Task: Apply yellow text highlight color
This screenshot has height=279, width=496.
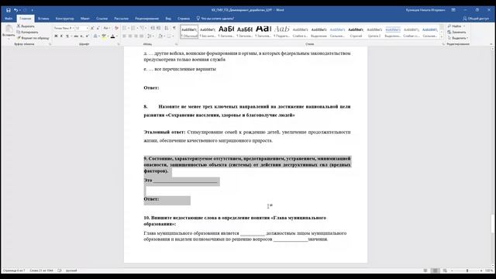Action: point(104,36)
